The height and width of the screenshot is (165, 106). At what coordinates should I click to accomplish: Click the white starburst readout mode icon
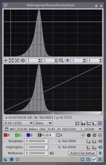click(83, 135)
